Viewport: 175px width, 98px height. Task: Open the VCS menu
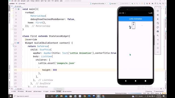tap(52, 1)
